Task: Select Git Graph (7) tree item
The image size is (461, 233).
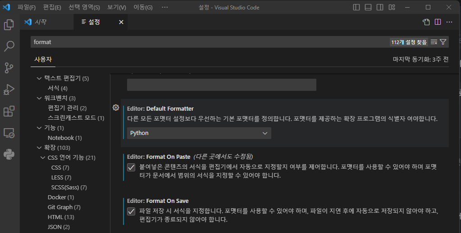Action: (64, 207)
